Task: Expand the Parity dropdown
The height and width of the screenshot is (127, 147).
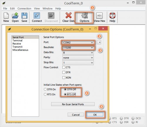Action: tap(78, 58)
